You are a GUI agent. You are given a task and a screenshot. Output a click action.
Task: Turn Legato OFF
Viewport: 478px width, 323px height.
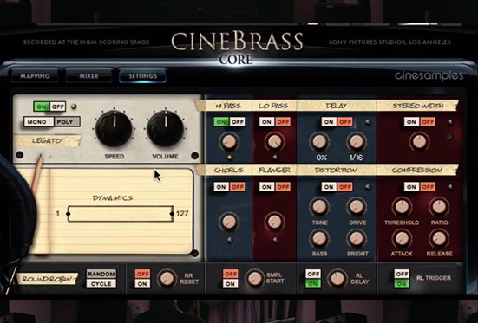pyautogui.click(x=57, y=107)
